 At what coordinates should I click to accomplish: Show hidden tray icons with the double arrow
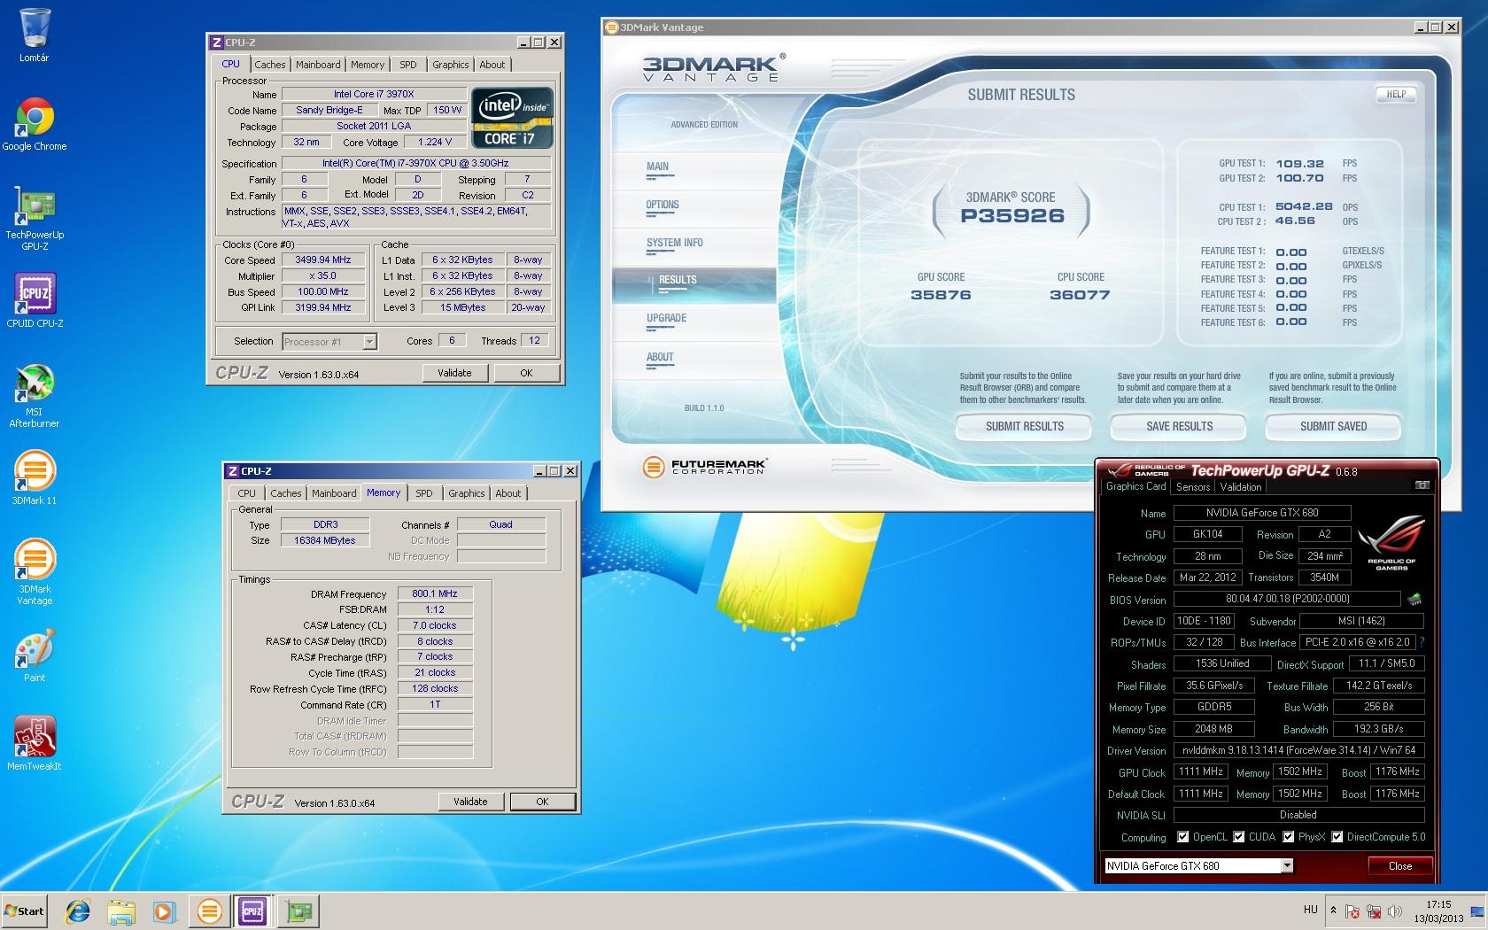[x=1333, y=911]
